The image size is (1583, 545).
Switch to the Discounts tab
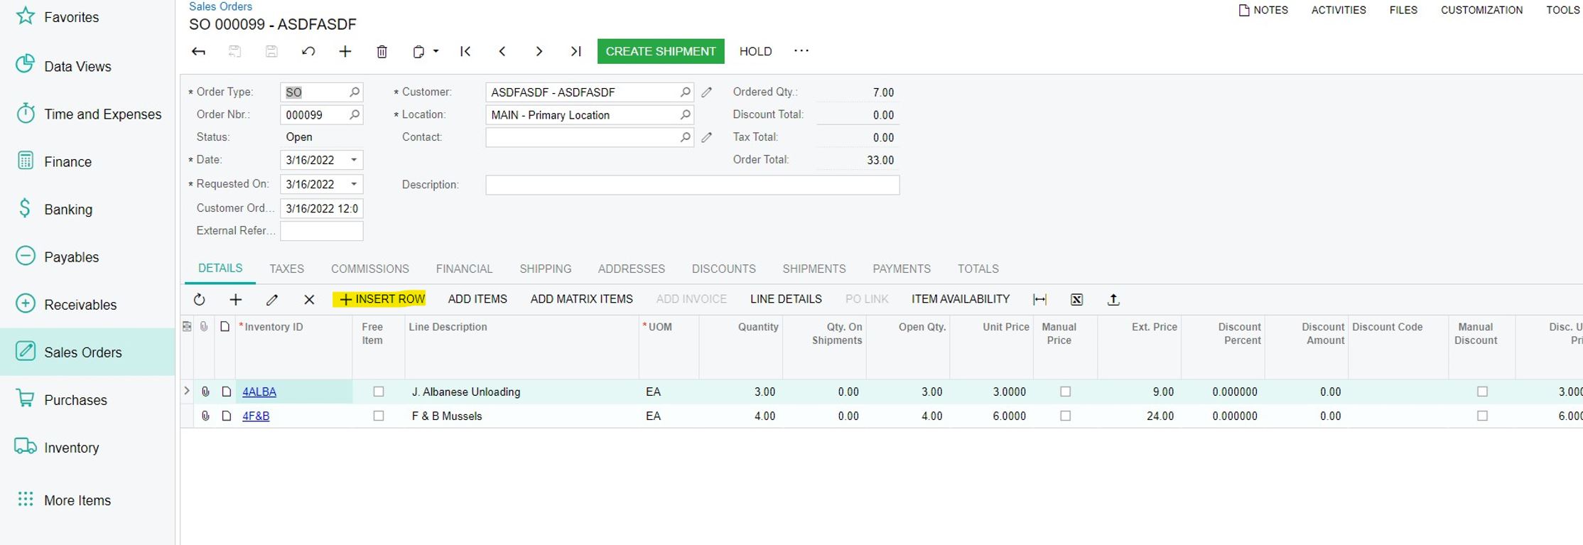(x=724, y=269)
